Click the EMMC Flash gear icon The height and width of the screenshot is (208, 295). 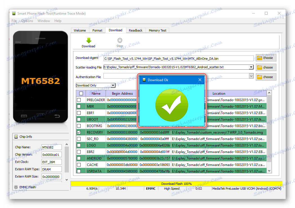pos(16,187)
